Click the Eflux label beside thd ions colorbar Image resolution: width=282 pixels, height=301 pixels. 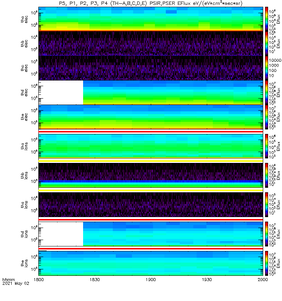pos(278,234)
